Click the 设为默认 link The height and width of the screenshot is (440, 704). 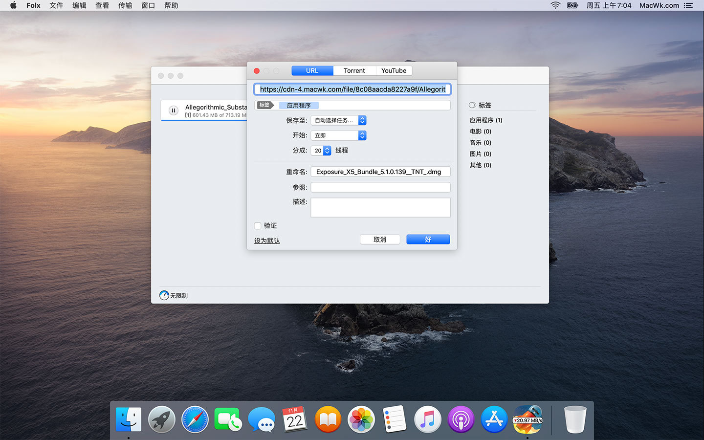click(x=267, y=241)
